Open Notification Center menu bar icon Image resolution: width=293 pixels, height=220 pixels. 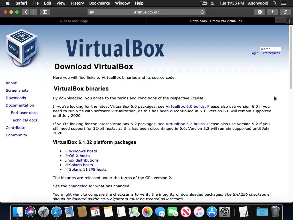coord(284,3)
